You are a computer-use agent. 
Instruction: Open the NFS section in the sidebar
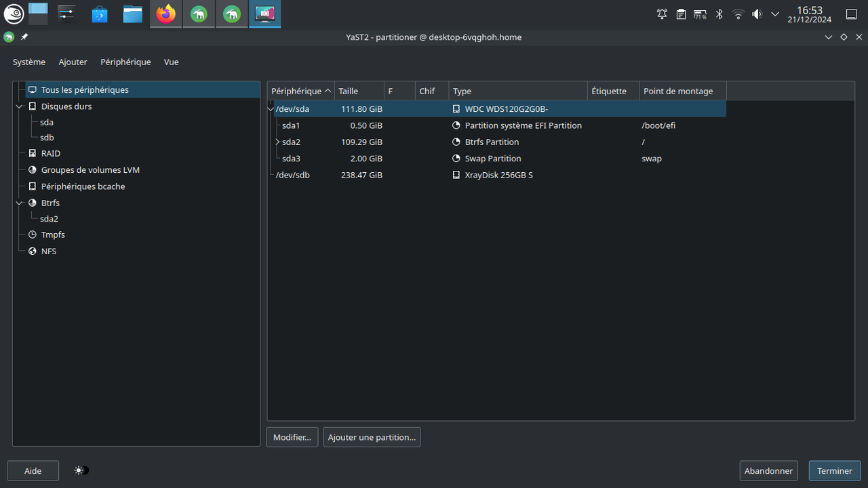point(49,251)
